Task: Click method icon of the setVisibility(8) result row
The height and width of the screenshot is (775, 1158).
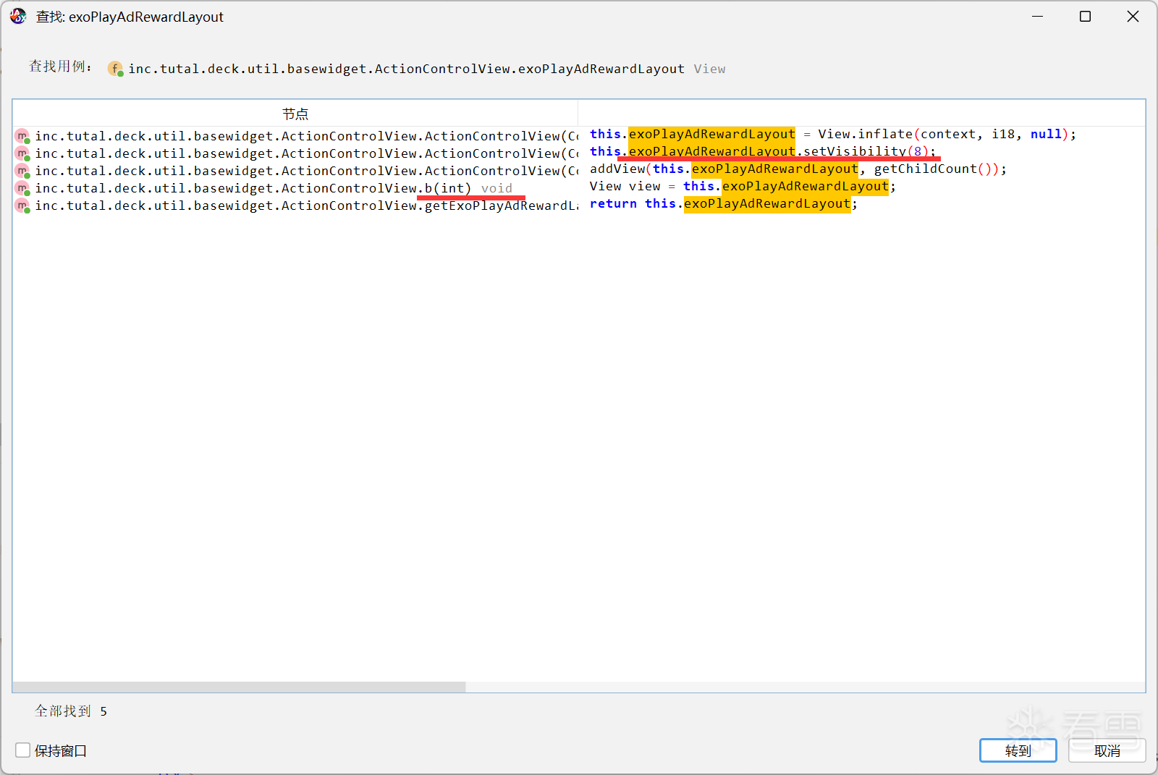Action: (22, 153)
